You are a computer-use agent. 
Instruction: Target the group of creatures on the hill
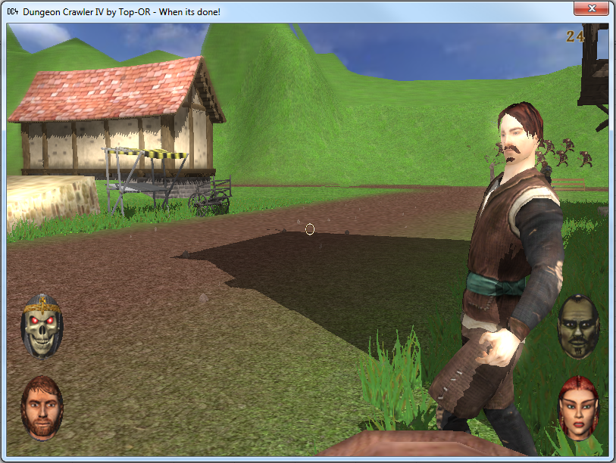[x=564, y=153]
